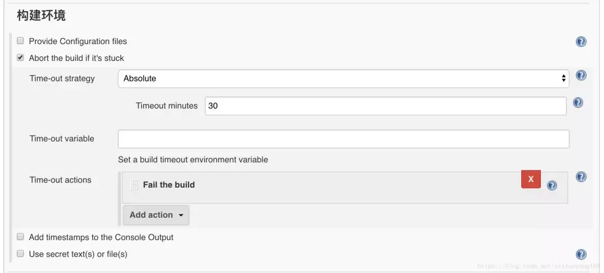Click Add timestamps to the Console Output label
This screenshot has width=604, height=273.
pyautogui.click(x=101, y=237)
